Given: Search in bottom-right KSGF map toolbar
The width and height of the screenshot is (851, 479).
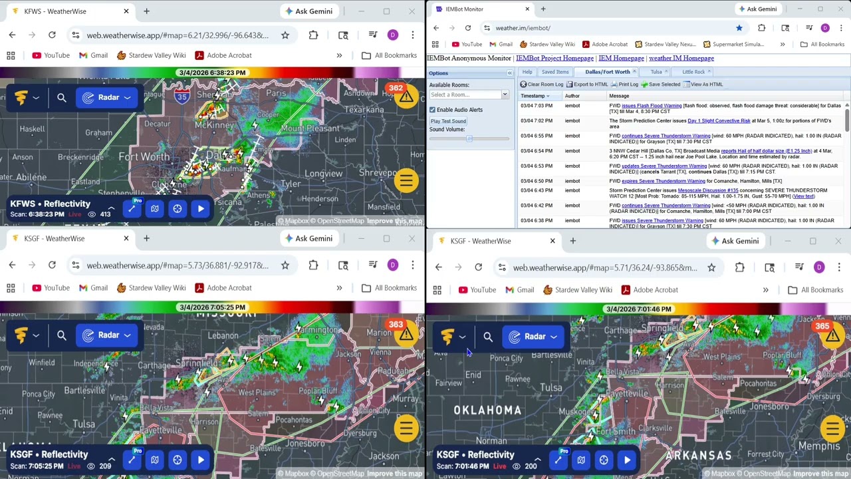Looking at the screenshot, I should pyautogui.click(x=488, y=337).
